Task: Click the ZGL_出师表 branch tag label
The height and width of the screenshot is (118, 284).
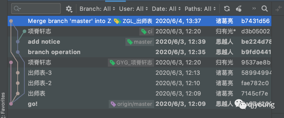Action: (x=134, y=21)
